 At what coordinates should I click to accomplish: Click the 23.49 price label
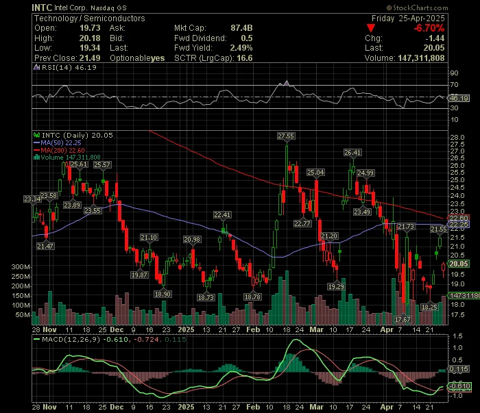pyautogui.click(x=362, y=212)
